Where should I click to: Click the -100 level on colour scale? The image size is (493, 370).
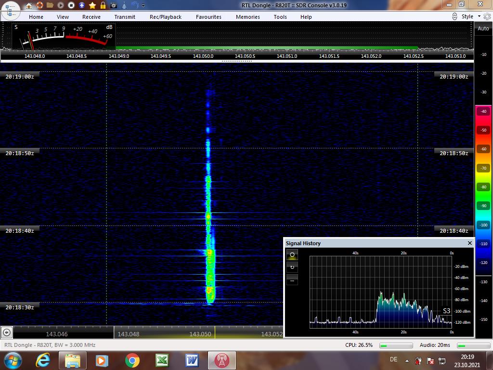[x=483, y=225]
